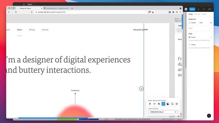Open the browser hamburger menu
219x123 pixels.
click(x=180, y=12)
